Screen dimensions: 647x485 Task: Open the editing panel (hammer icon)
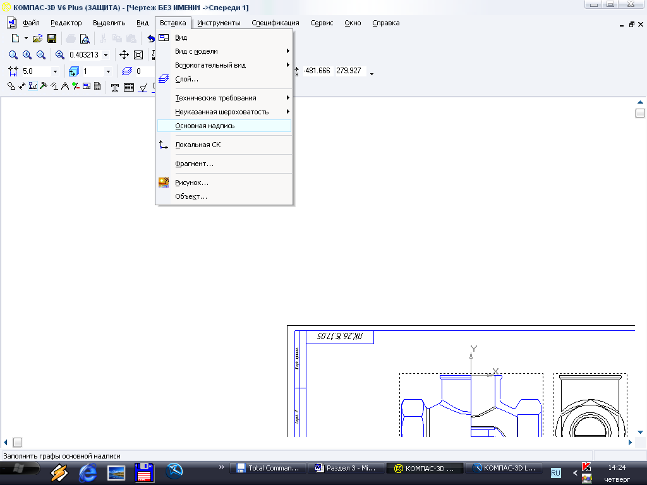[44, 86]
